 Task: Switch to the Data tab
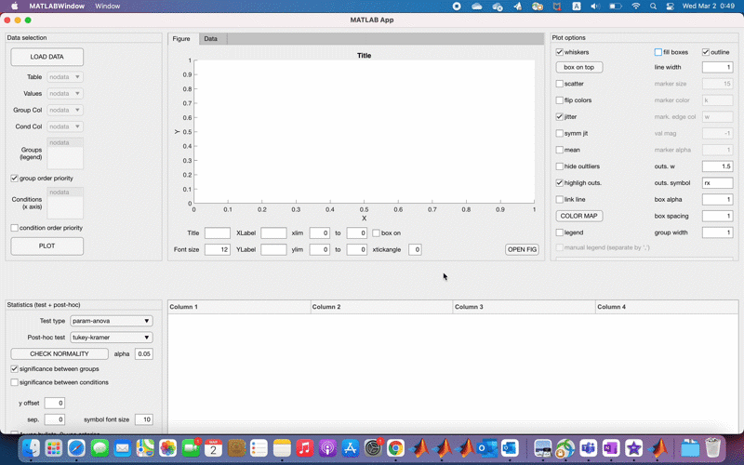[x=211, y=39]
